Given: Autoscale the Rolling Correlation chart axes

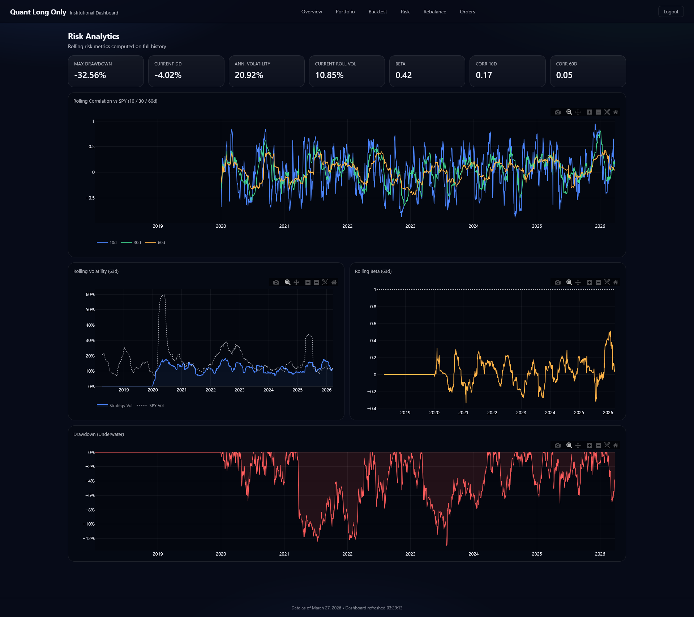Looking at the screenshot, I should (x=607, y=112).
